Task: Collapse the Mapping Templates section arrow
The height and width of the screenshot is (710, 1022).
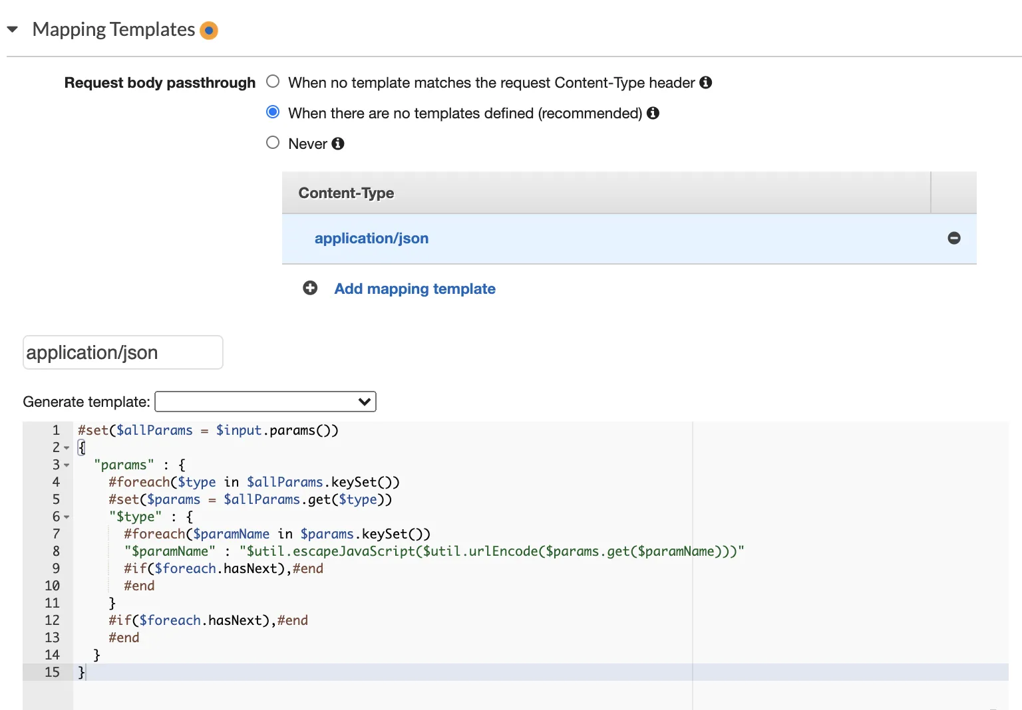Action: tap(13, 29)
